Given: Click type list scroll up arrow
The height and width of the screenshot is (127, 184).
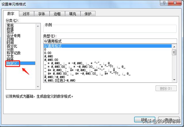Looking at the screenshot, I should click(174, 47).
